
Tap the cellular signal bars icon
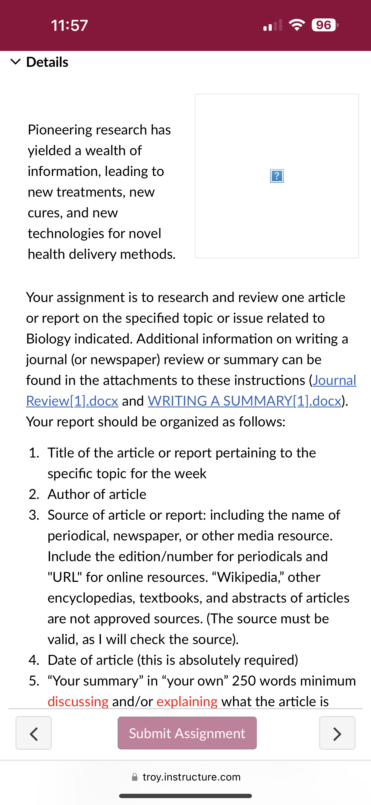click(x=273, y=25)
